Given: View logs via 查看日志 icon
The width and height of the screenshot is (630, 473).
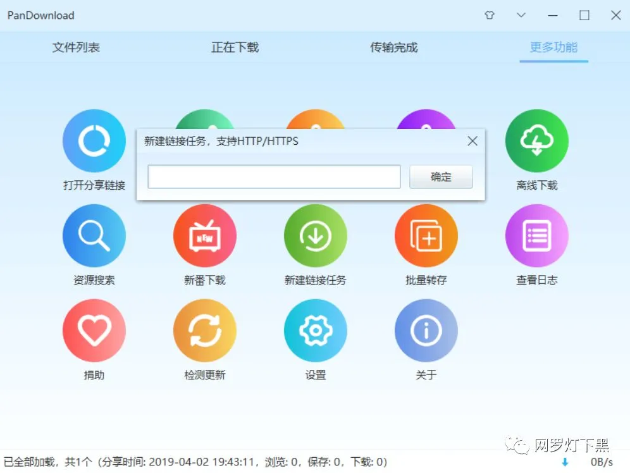Looking at the screenshot, I should point(537,236).
